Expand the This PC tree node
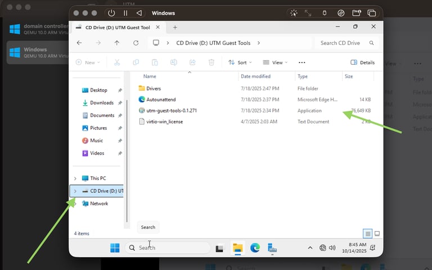The height and width of the screenshot is (270, 432). tap(75, 178)
